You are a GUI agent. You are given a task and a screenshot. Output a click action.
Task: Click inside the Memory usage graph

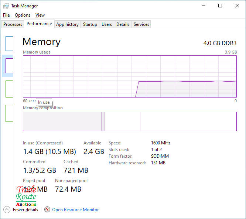point(130,76)
